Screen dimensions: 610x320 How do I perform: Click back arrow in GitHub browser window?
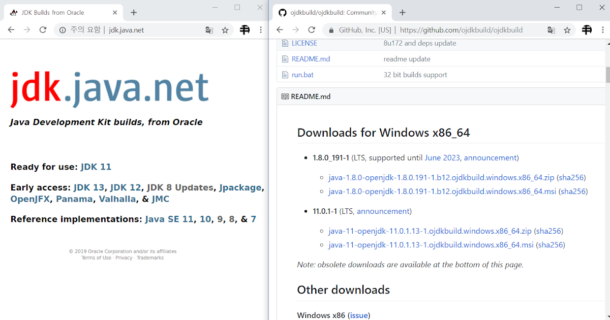pos(280,30)
